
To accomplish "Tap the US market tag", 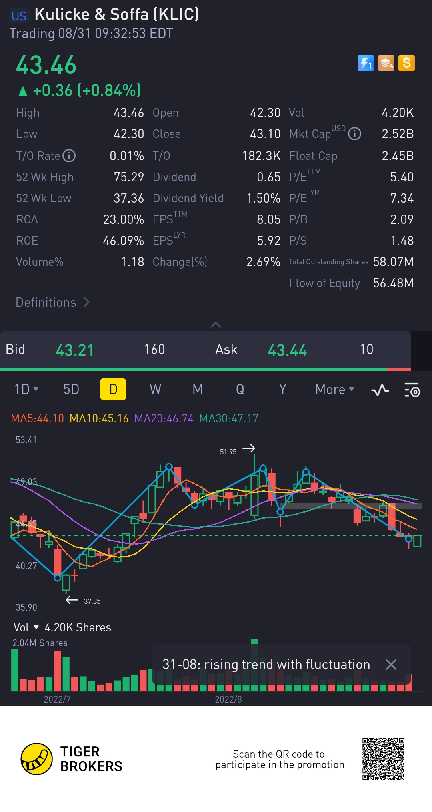I will (19, 16).
